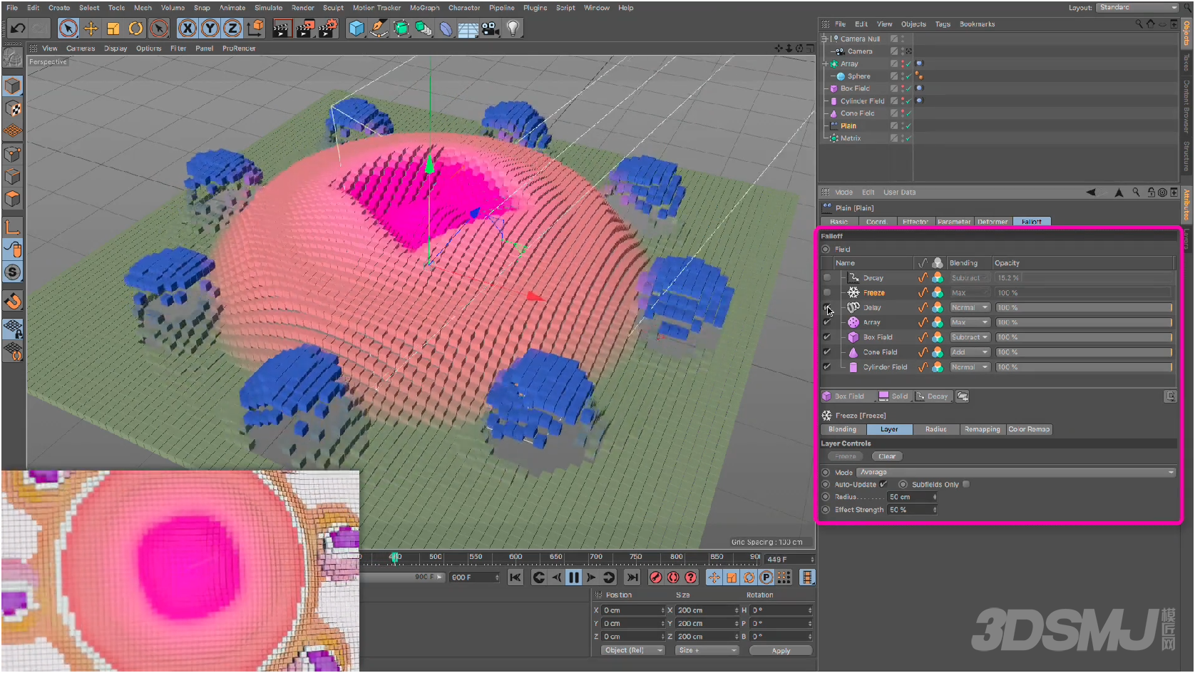Click the Clear button
The width and height of the screenshot is (1195, 673).
click(887, 456)
